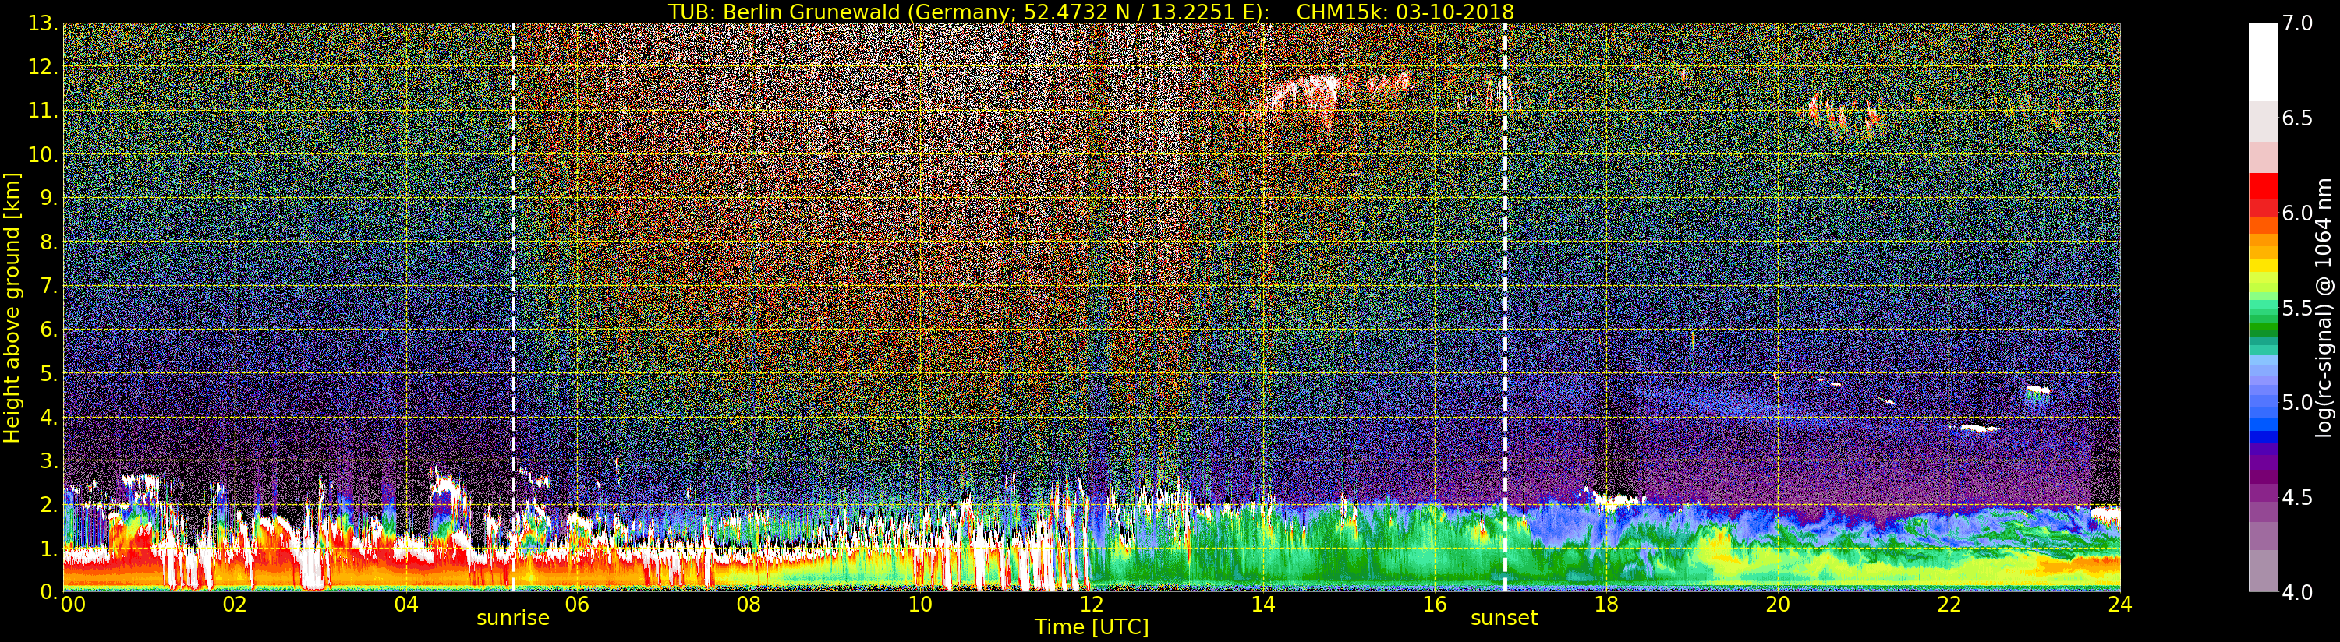Viewport: 2340px width, 642px height.
Task: Click the green band near 5.5 on the colorbar
Action: click(2263, 309)
